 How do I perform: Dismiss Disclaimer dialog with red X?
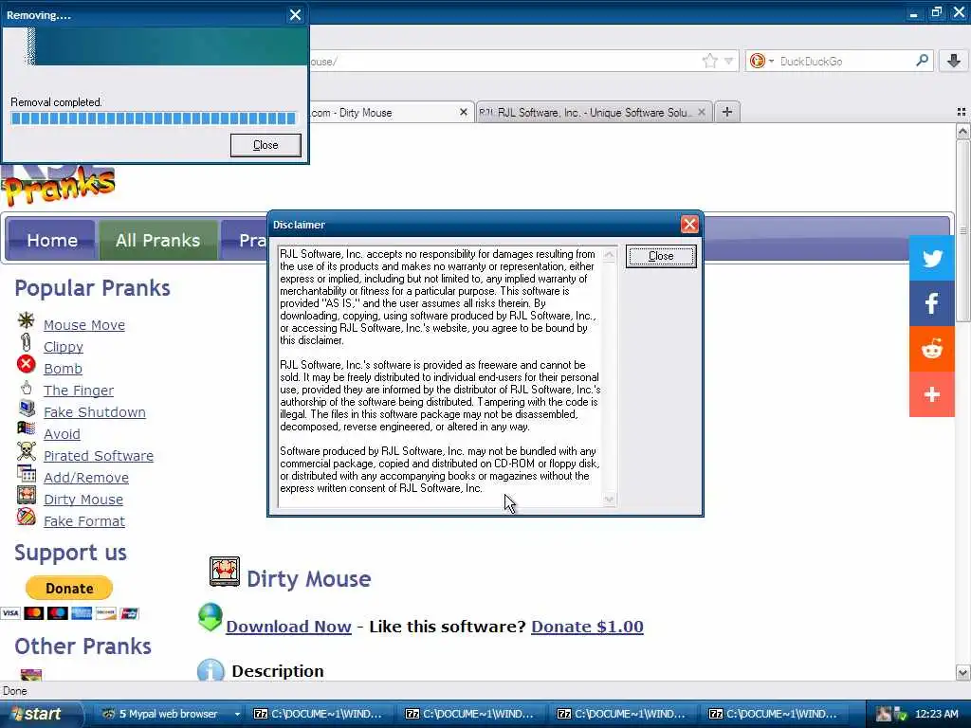coord(689,224)
